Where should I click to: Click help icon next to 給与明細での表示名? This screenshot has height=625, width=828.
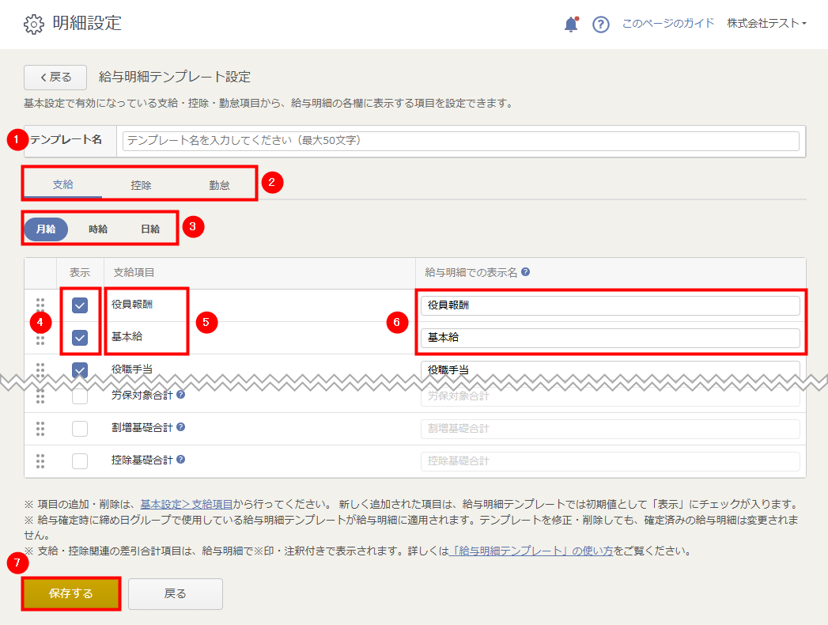526,271
